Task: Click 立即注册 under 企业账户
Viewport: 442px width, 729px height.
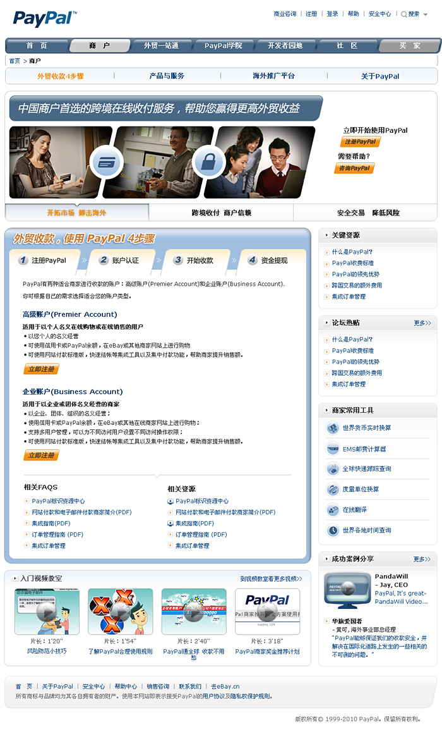Action: [x=41, y=456]
